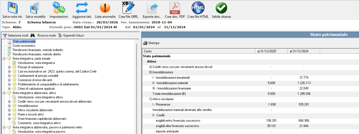Click folder icon of Immobilizzazioni node
This screenshot has width=359, height=134.
pyautogui.click(x=14, y=106)
